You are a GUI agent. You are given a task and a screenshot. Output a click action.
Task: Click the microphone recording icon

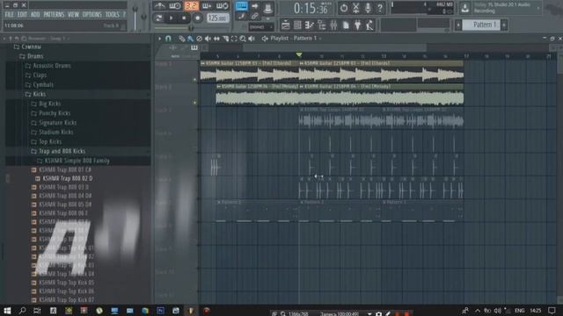[368, 8]
